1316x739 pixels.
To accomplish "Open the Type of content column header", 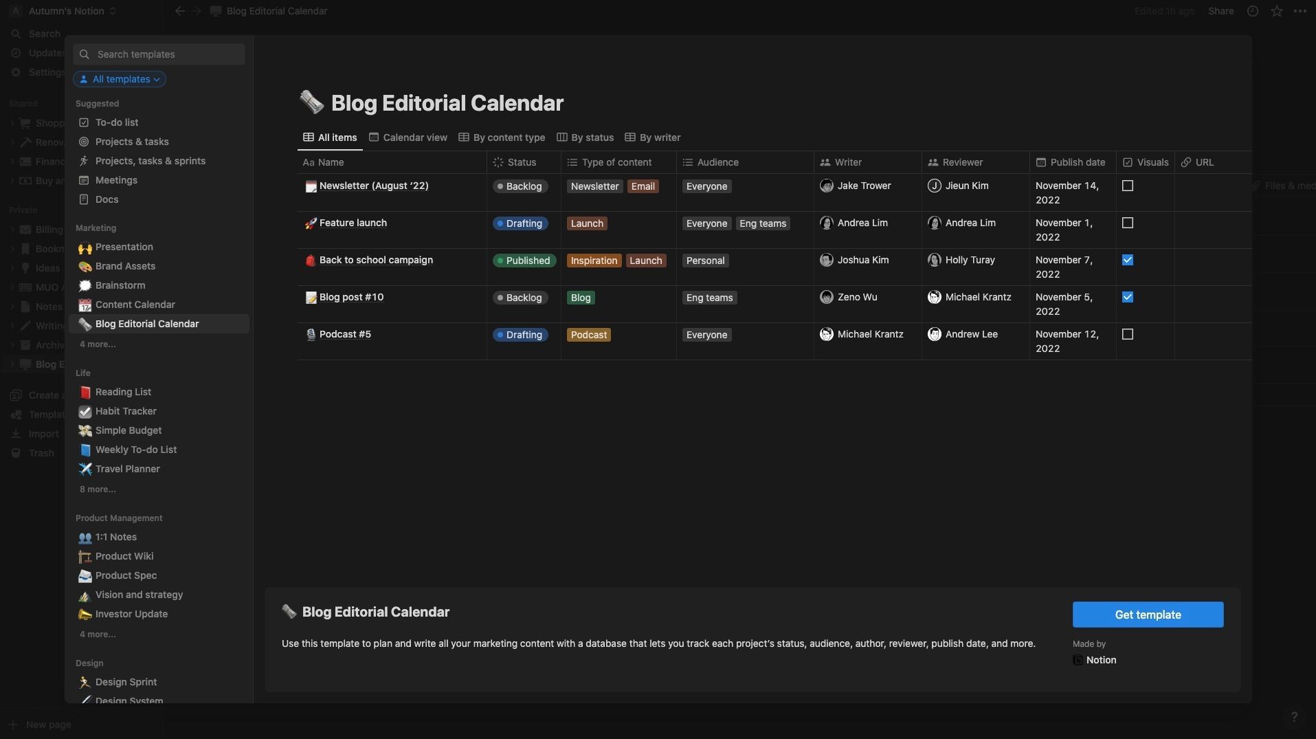I will tap(618, 162).
